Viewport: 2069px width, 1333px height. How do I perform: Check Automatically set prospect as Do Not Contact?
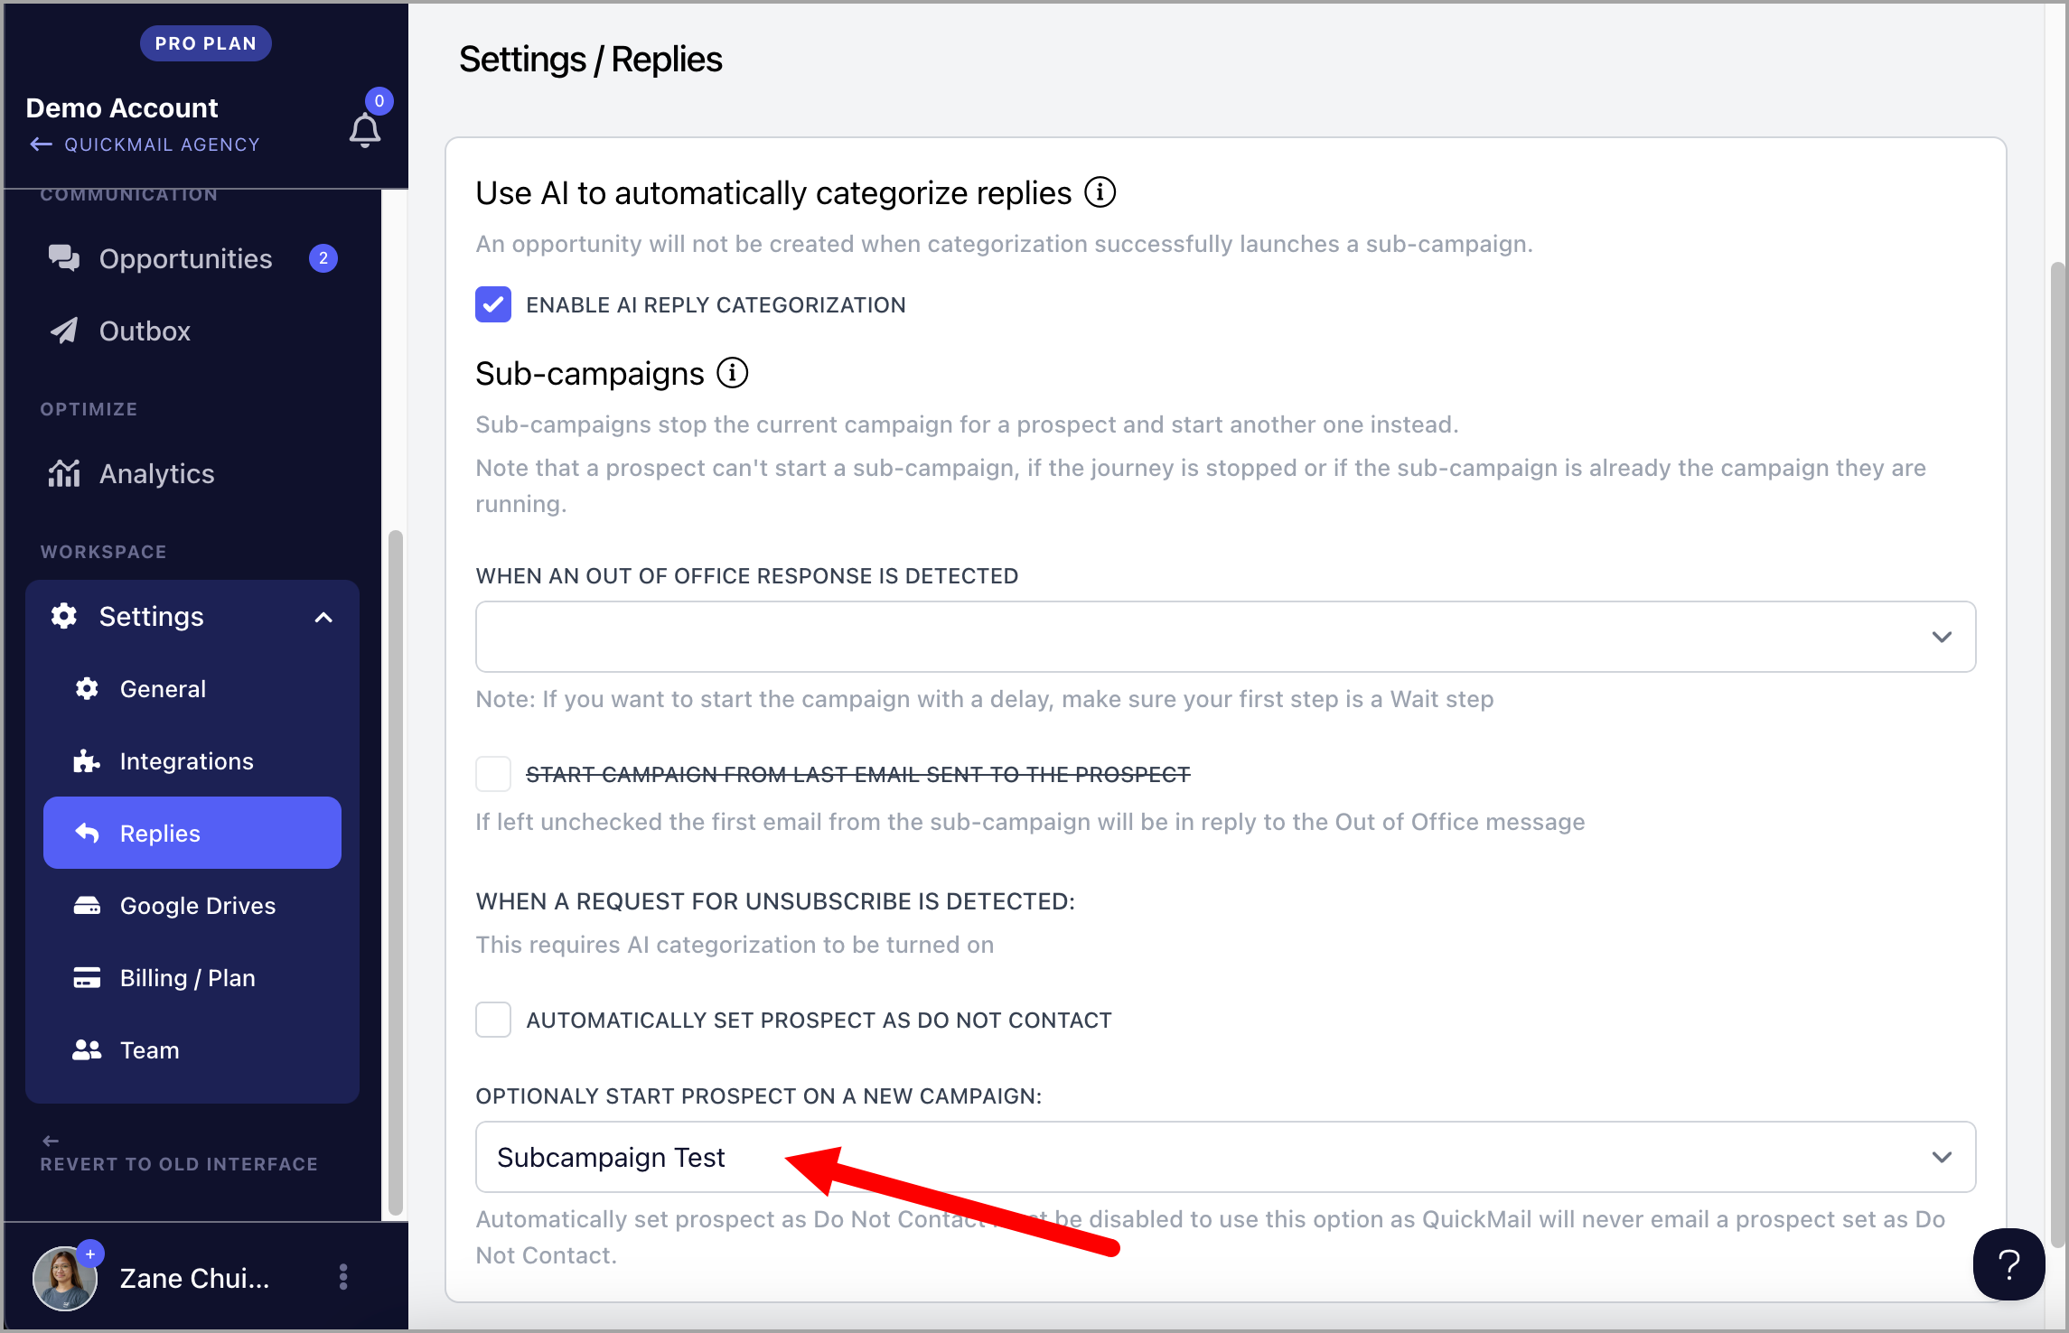493,1020
